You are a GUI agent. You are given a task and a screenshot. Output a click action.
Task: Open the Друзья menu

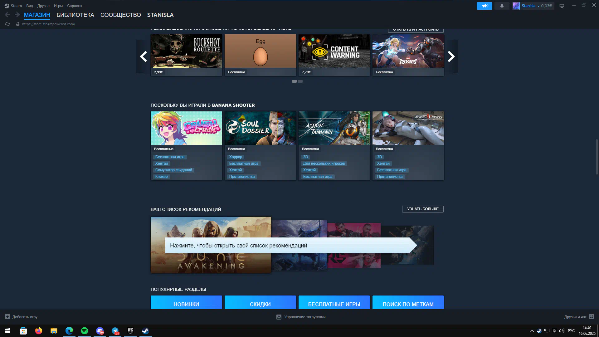(x=43, y=6)
